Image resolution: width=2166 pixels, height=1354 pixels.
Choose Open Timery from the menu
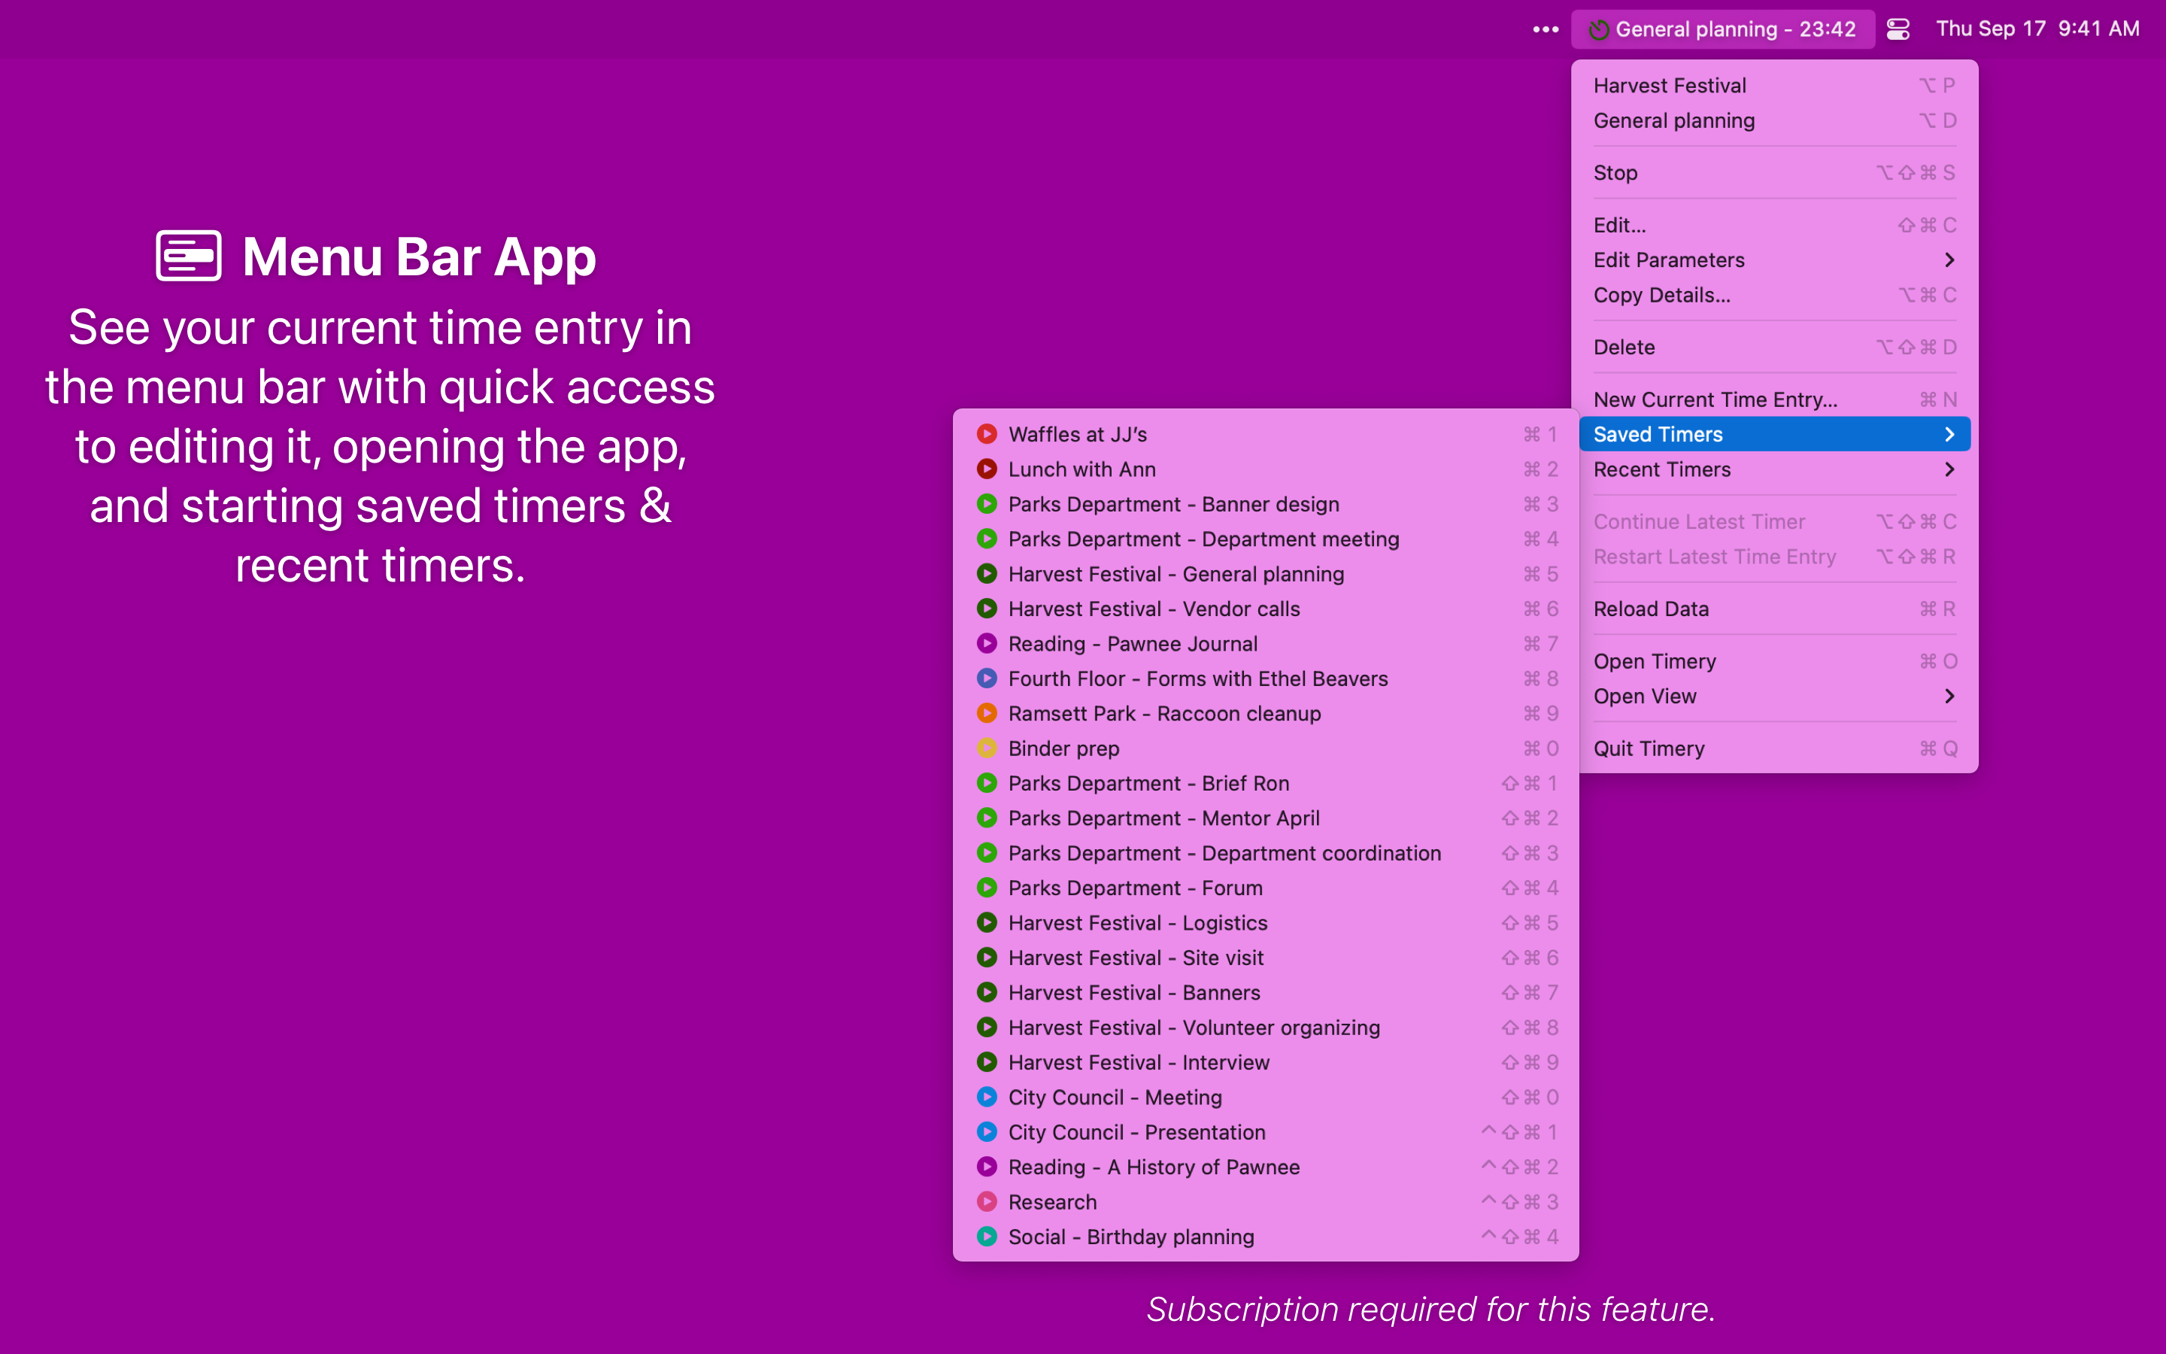pyautogui.click(x=1774, y=662)
